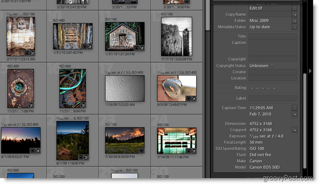Click crop badge on 9/5/09 sunglasses photo

click(x=189, y=98)
